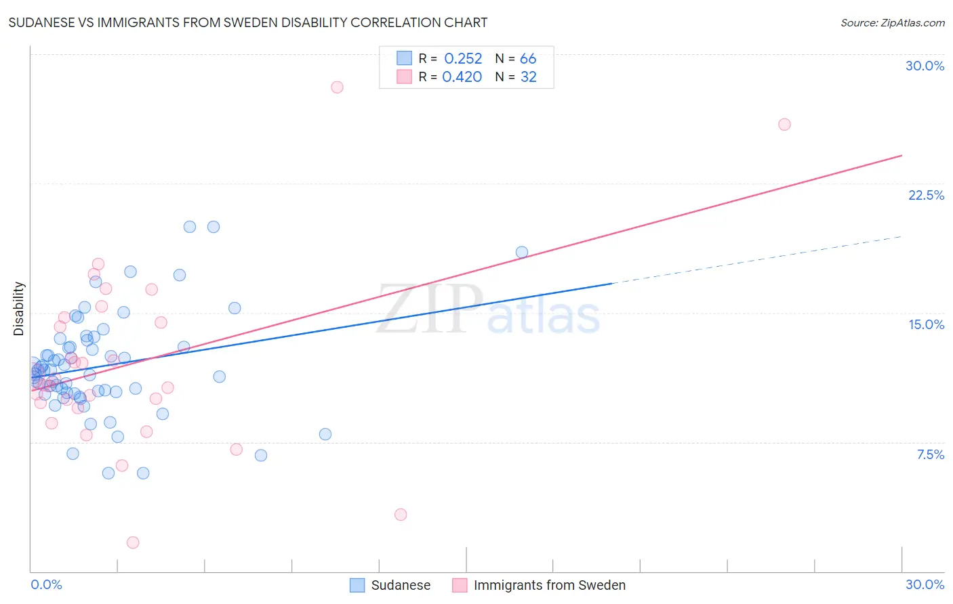Click the Disability y-axis title
Viewport: 953px width, 604px height.
coord(19,309)
